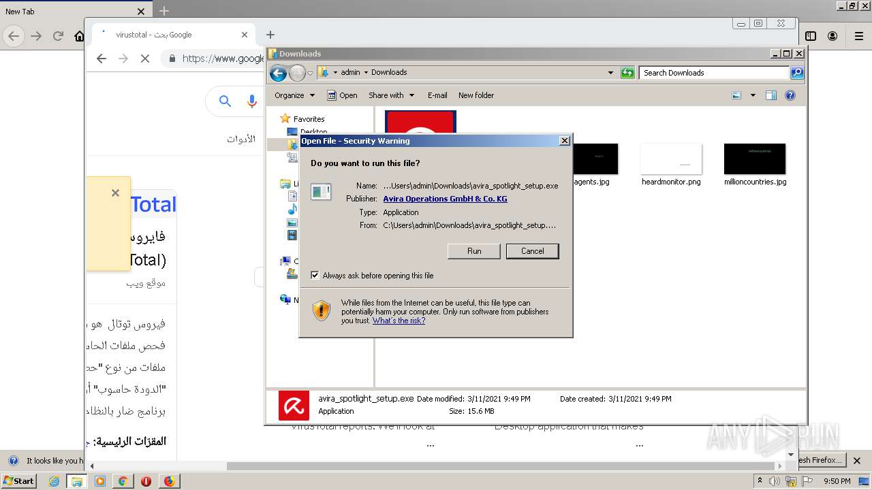
Task: Reload the page in Firefox
Action: pos(58,36)
